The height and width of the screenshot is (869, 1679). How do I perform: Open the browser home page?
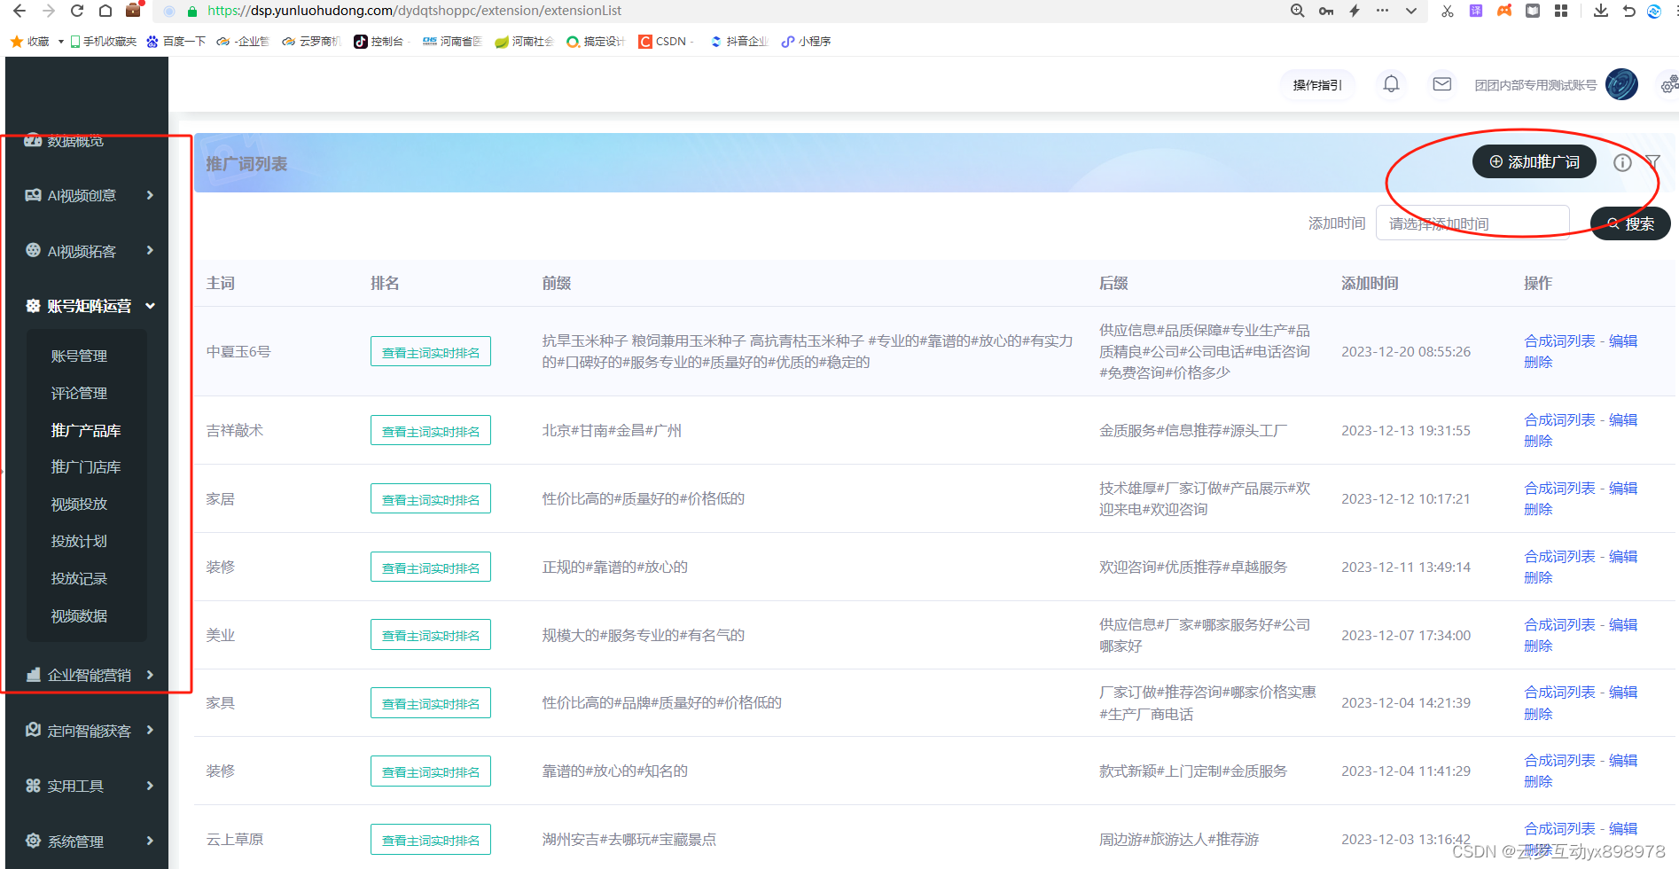[105, 11]
